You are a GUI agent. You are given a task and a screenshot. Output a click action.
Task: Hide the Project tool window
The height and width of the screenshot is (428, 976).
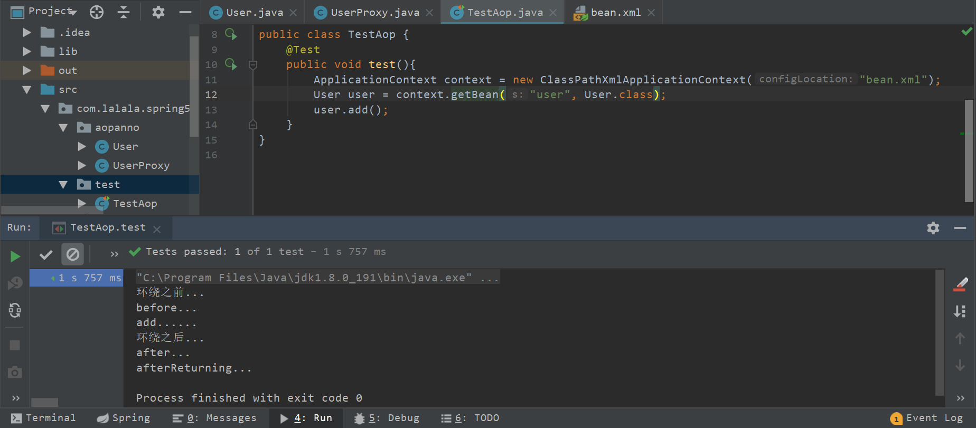185,12
